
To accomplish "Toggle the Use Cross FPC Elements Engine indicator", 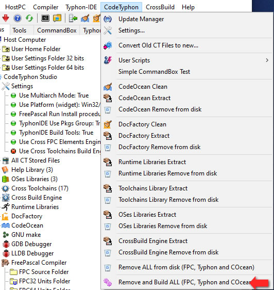I will [13, 142].
